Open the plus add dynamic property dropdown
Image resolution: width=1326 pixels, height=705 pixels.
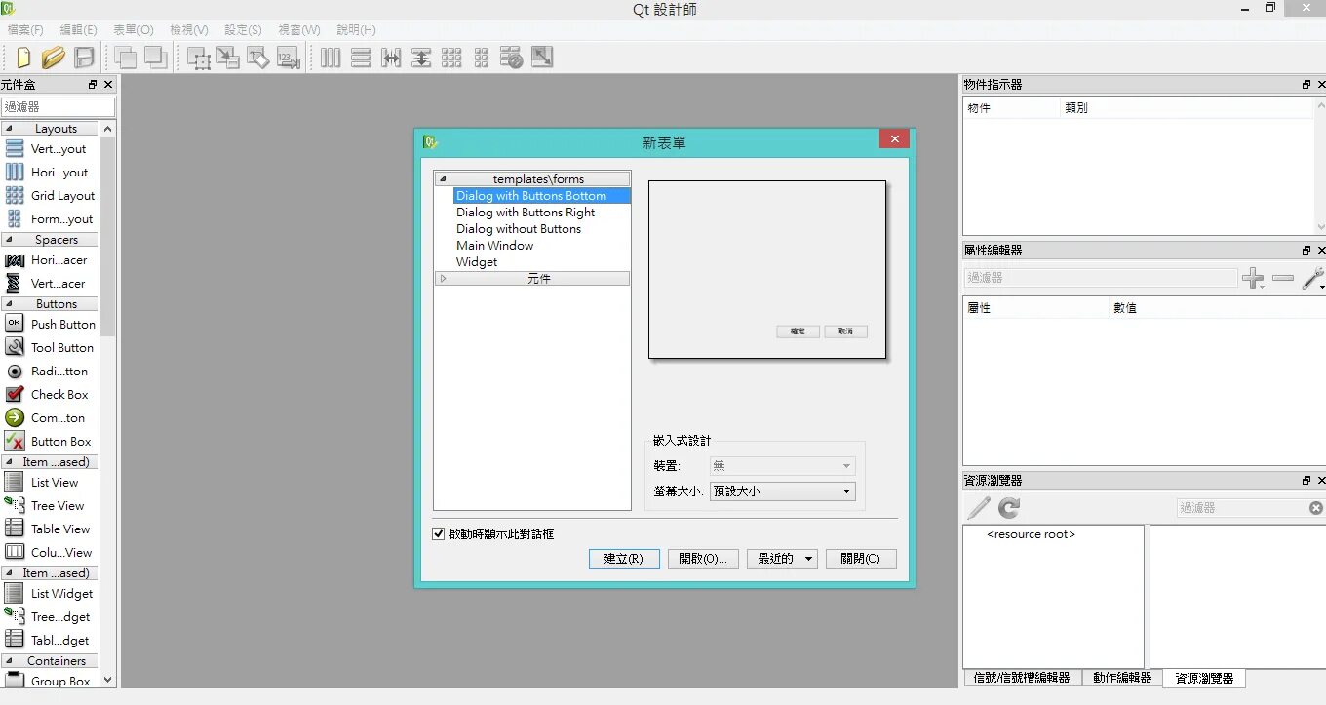point(1254,279)
